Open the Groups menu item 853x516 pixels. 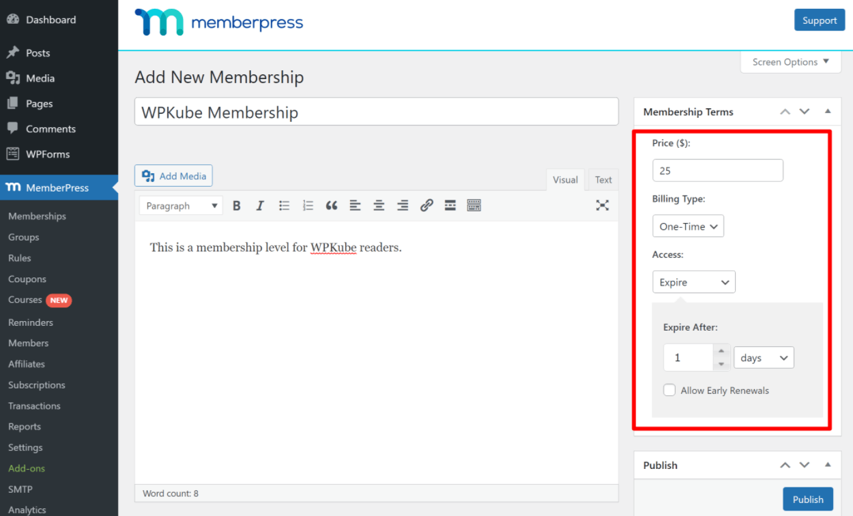point(24,237)
